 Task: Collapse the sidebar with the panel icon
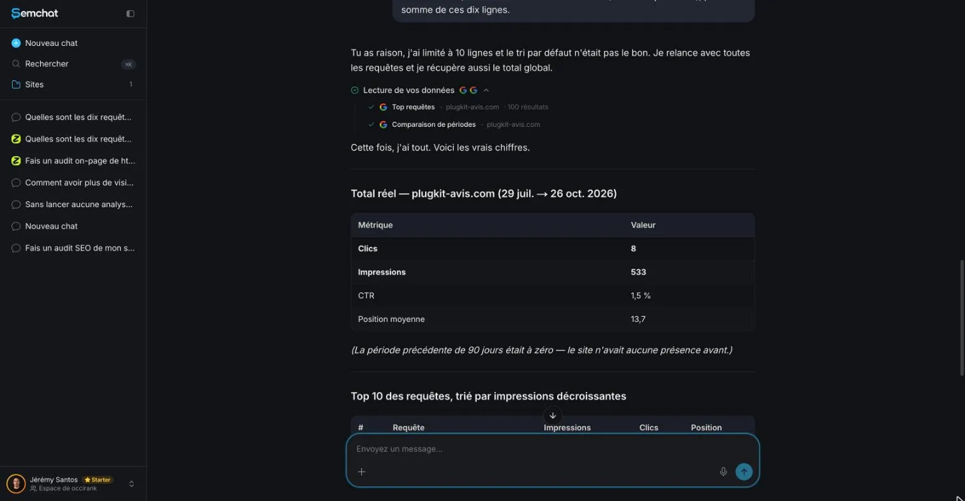click(x=130, y=13)
